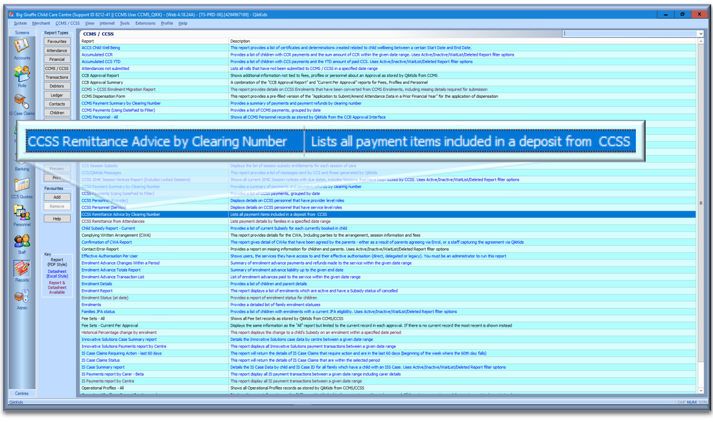This screenshot has width=713, height=422.
Task: Add report to Favourites
Action: pyautogui.click(x=57, y=197)
